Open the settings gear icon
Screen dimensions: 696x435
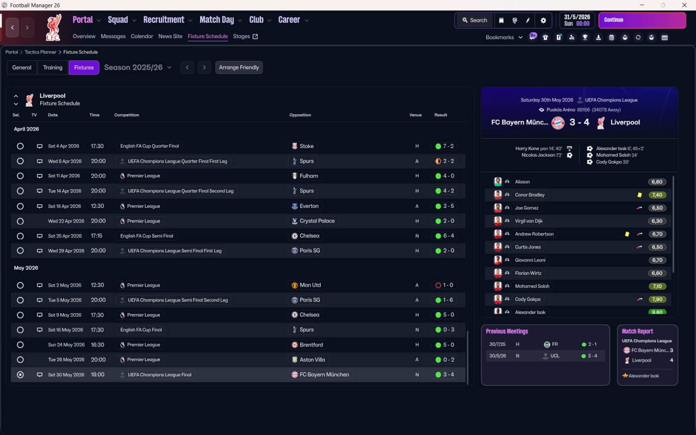coord(543,21)
